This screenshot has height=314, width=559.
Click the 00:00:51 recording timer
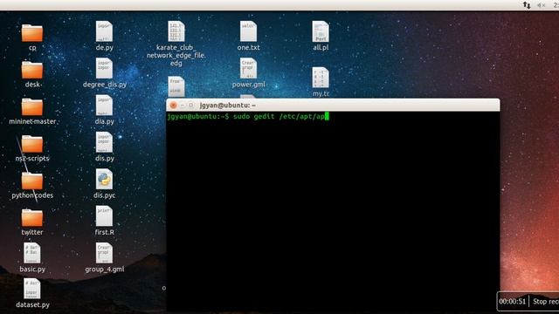(x=513, y=302)
